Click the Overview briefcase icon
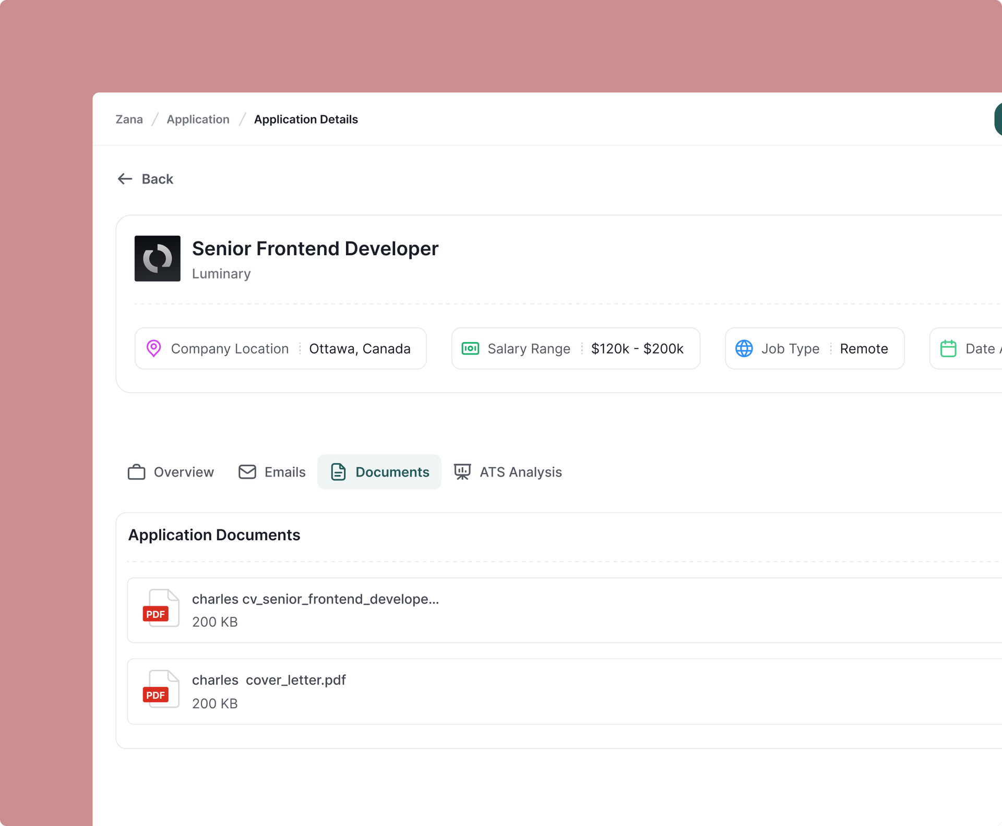 137,472
